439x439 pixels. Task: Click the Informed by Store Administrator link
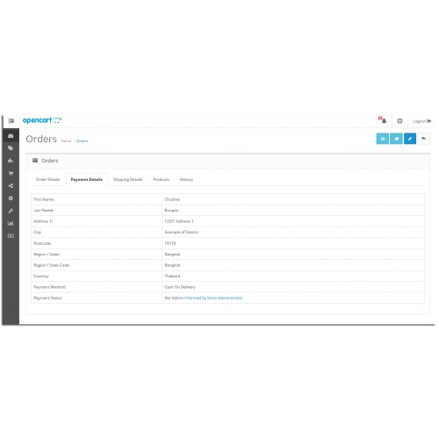pyautogui.click(x=213, y=298)
